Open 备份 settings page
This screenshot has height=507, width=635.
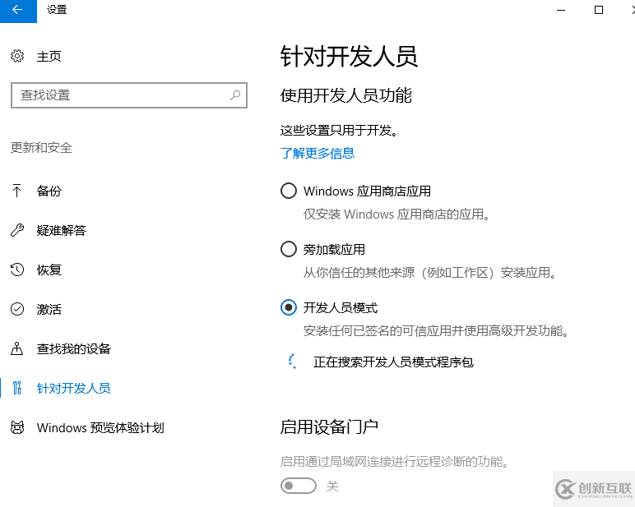click(x=49, y=191)
